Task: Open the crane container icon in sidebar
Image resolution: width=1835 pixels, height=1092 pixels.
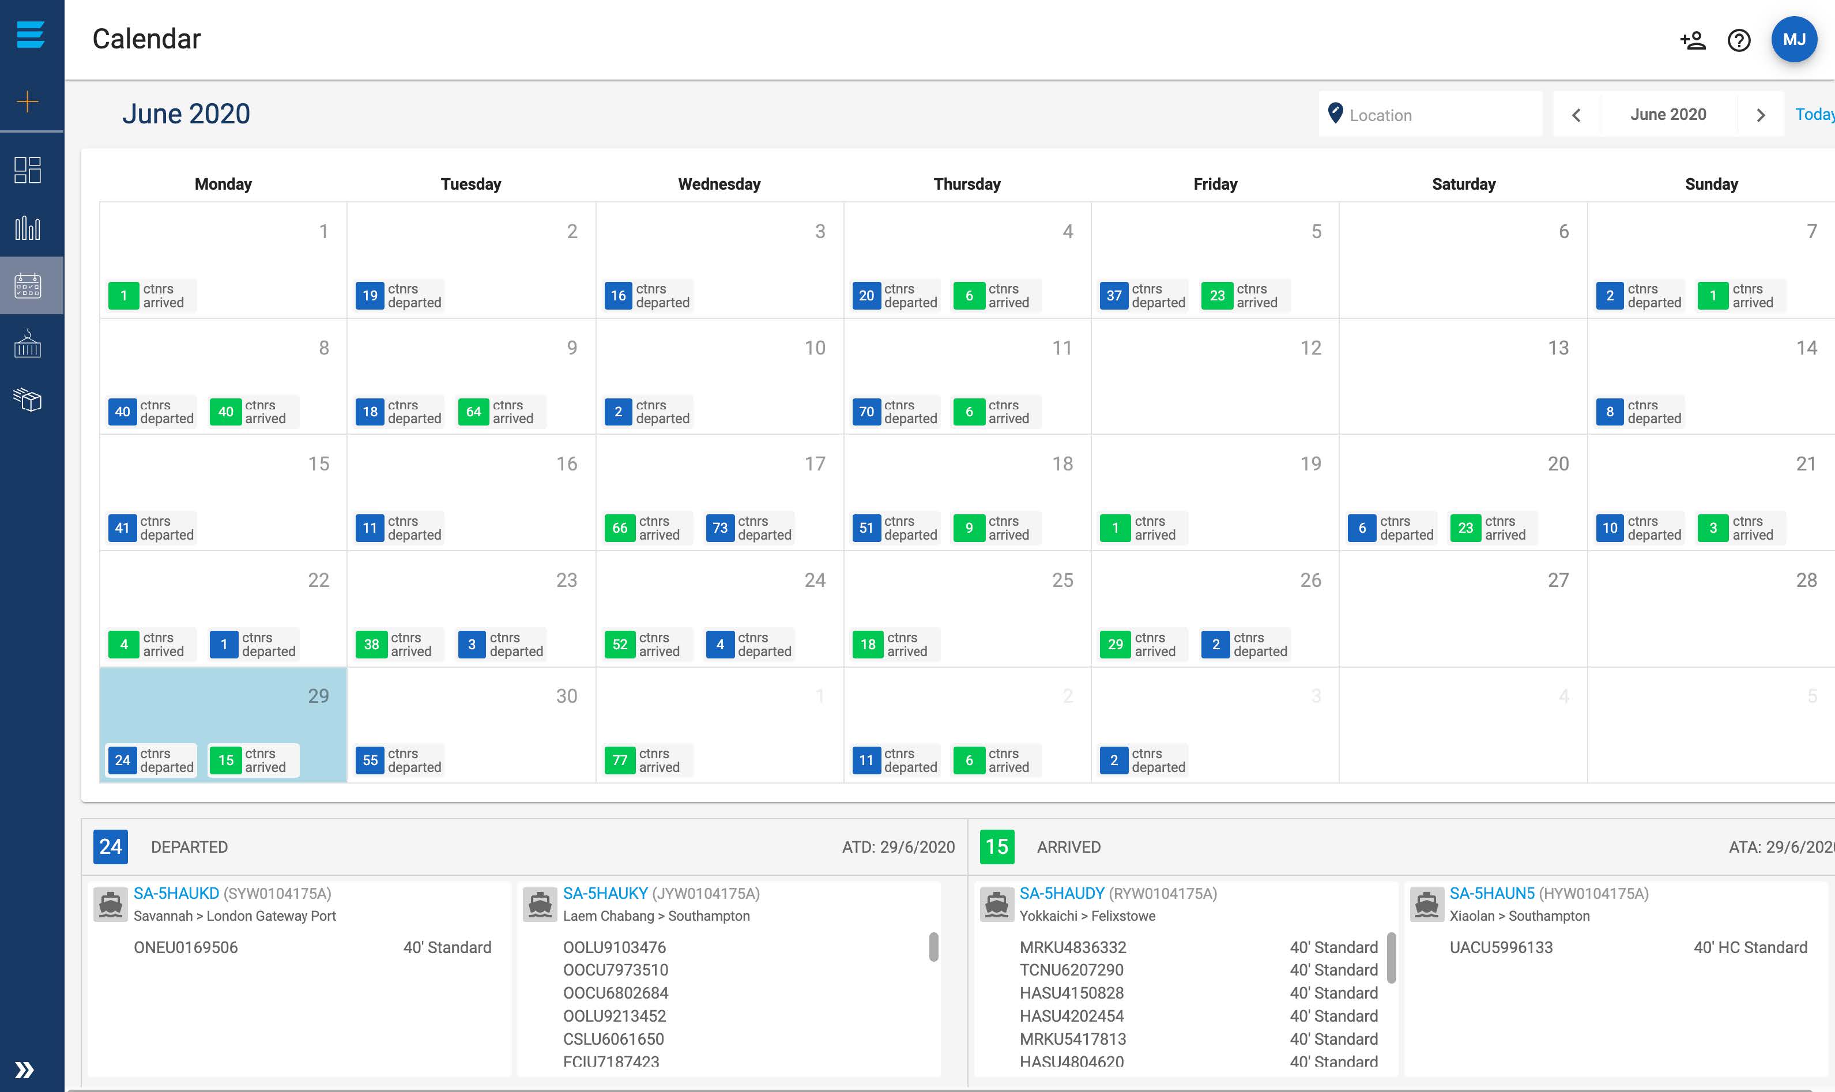Action: pos(28,343)
